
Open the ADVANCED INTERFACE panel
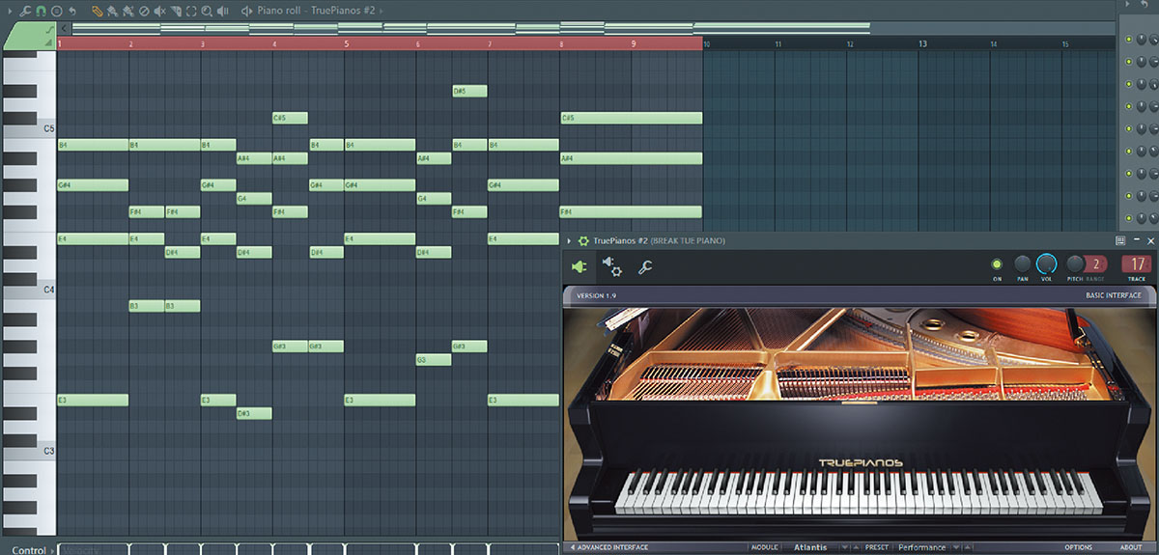click(x=609, y=547)
